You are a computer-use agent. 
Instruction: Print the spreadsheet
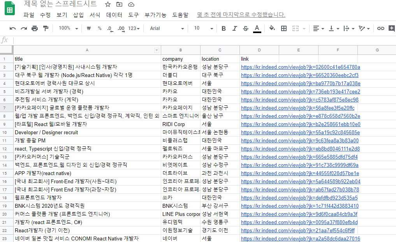click(x=35, y=28)
